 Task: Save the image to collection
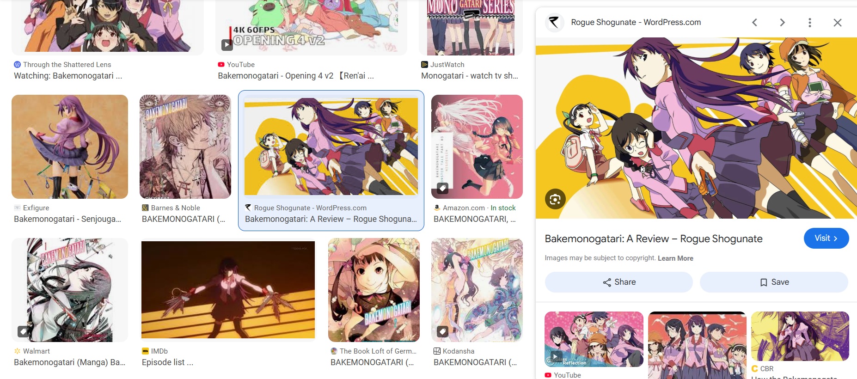click(x=774, y=282)
